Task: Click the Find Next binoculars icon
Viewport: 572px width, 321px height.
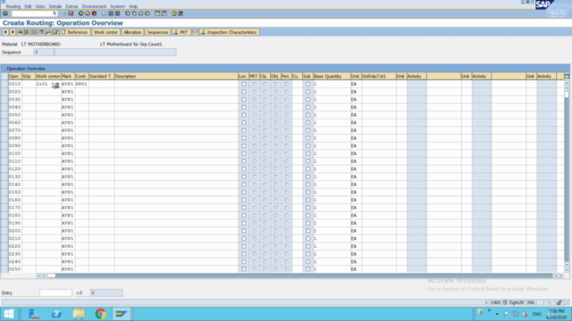Action: [x=117, y=13]
